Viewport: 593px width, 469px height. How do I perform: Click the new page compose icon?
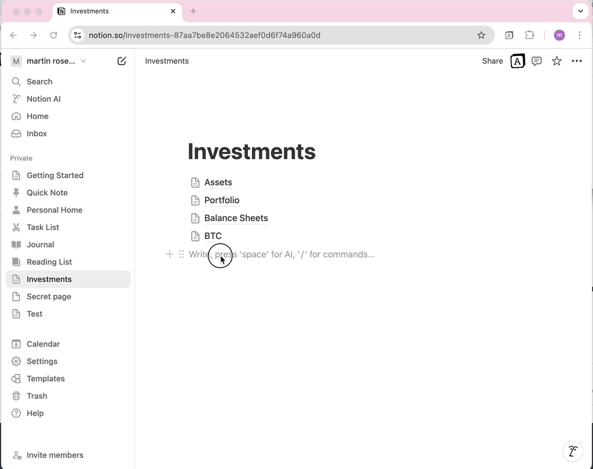click(x=122, y=61)
